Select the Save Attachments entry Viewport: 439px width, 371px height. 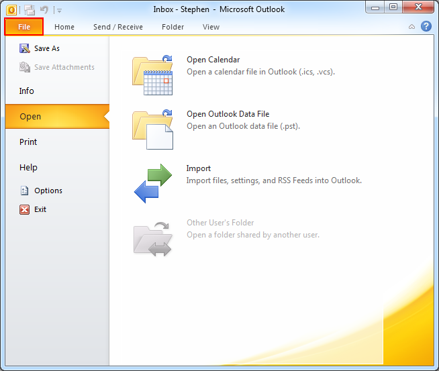(x=64, y=67)
